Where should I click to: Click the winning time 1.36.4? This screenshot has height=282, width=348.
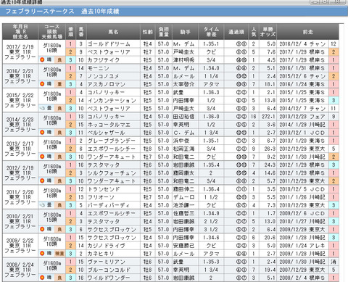(x=211, y=189)
